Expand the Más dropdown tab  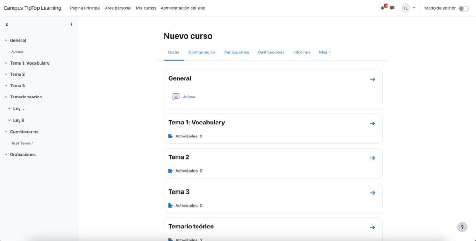tap(325, 52)
